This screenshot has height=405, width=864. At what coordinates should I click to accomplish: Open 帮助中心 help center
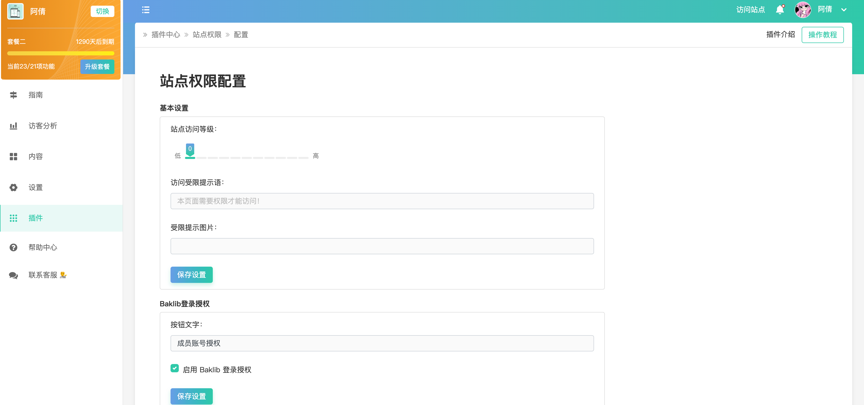[43, 247]
